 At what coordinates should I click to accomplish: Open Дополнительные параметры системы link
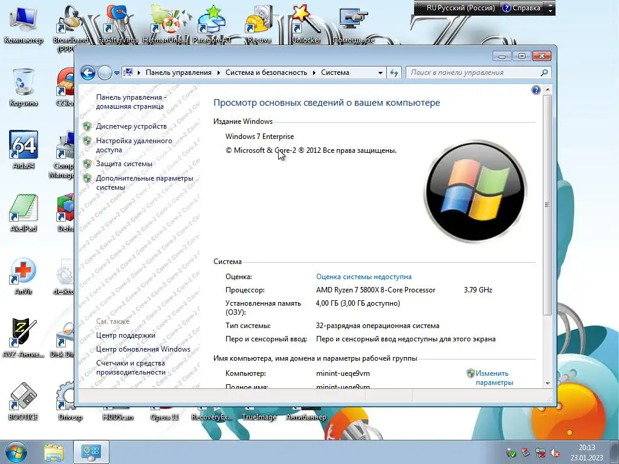point(144,182)
